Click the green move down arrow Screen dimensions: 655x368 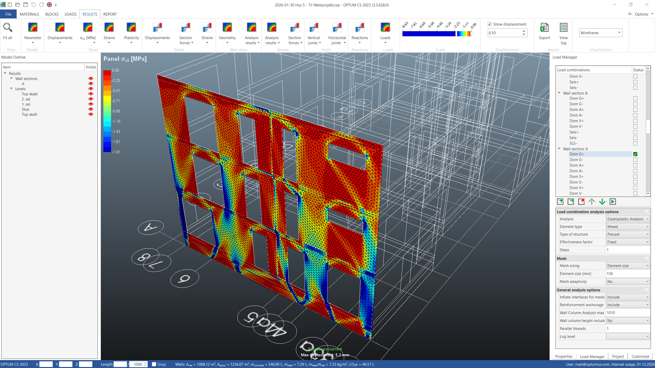pos(602,202)
